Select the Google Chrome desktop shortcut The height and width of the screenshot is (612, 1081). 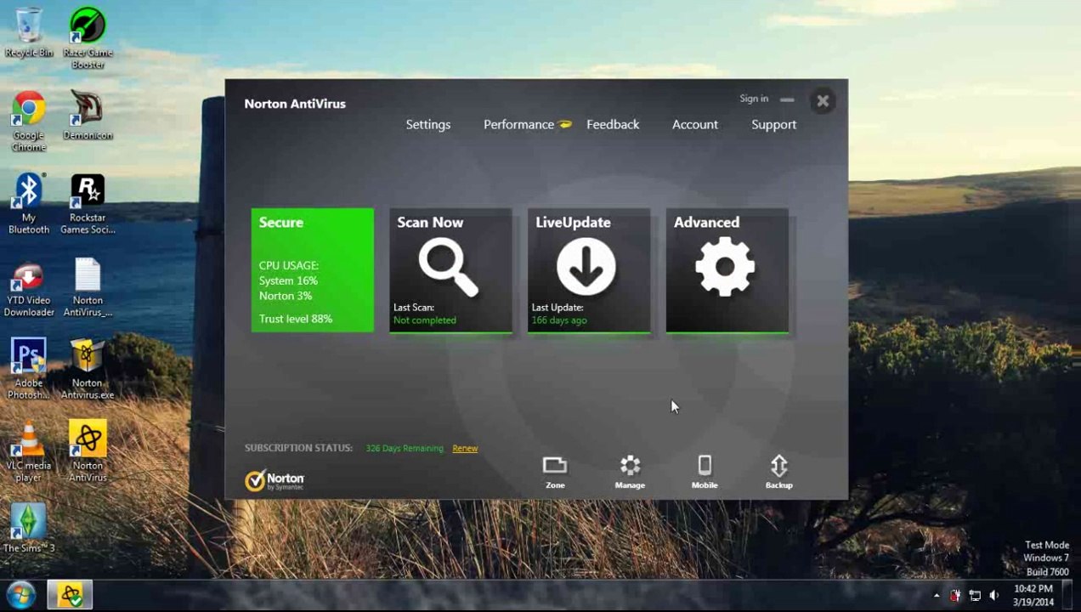pos(28,122)
